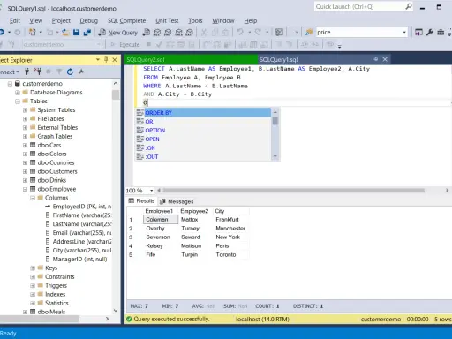Click the Object Explorer filter funnel icon
The height and width of the screenshot is (339, 452).
(x=59, y=72)
